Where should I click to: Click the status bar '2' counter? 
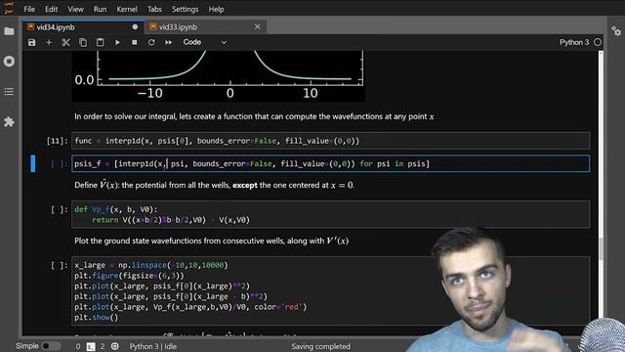point(103,346)
